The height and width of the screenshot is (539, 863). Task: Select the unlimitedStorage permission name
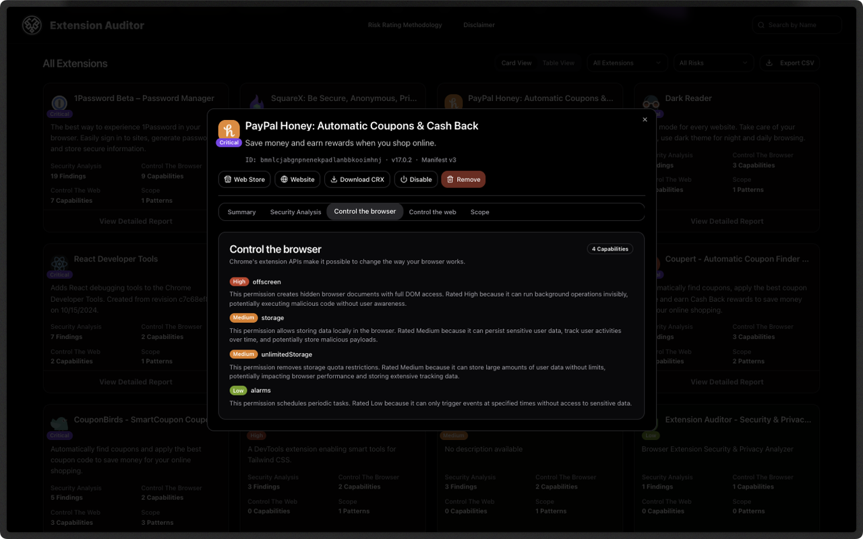click(287, 354)
